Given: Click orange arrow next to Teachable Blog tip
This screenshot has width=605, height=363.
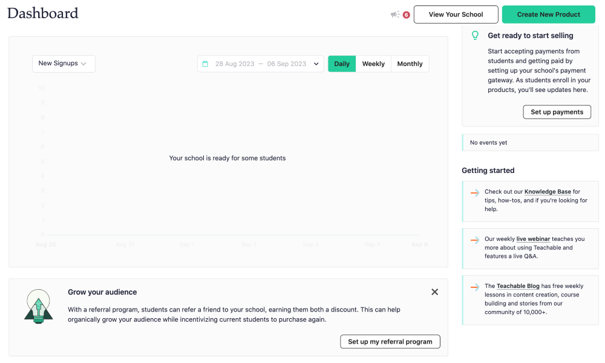Looking at the screenshot, I should click(474, 287).
